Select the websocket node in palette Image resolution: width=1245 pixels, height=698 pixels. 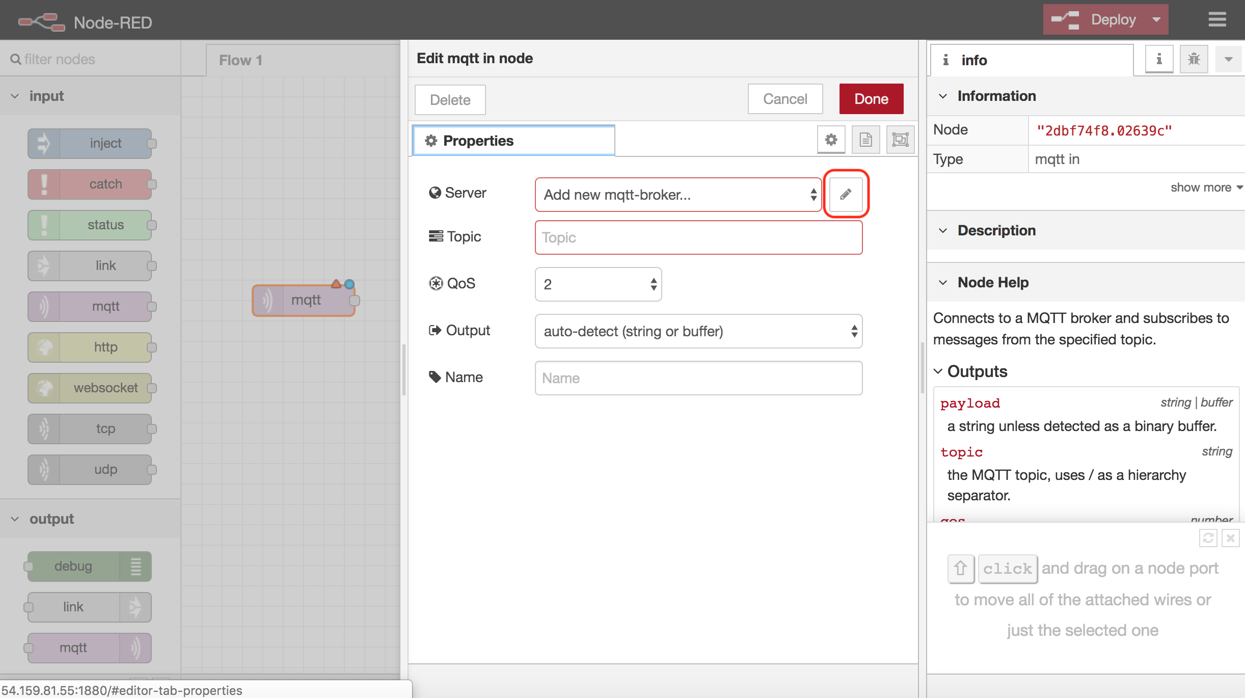90,388
